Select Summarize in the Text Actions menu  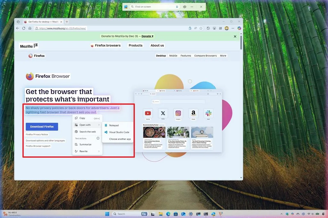[85, 145]
